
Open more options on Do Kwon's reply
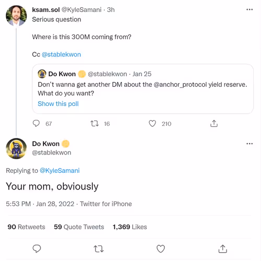tap(250, 144)
